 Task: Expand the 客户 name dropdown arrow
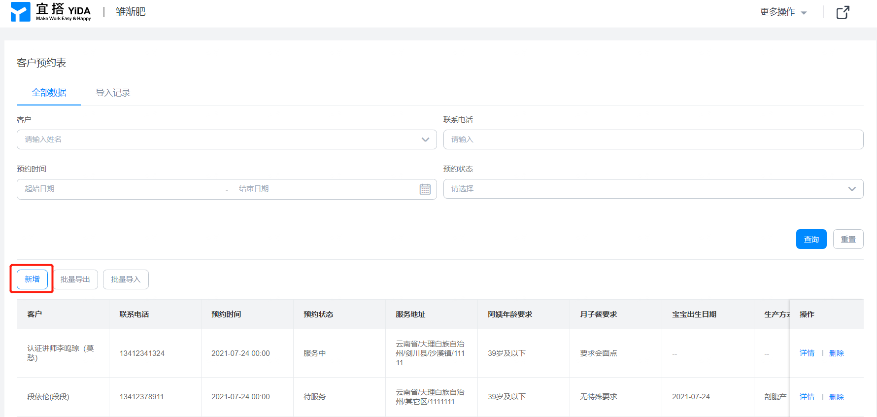425,139
